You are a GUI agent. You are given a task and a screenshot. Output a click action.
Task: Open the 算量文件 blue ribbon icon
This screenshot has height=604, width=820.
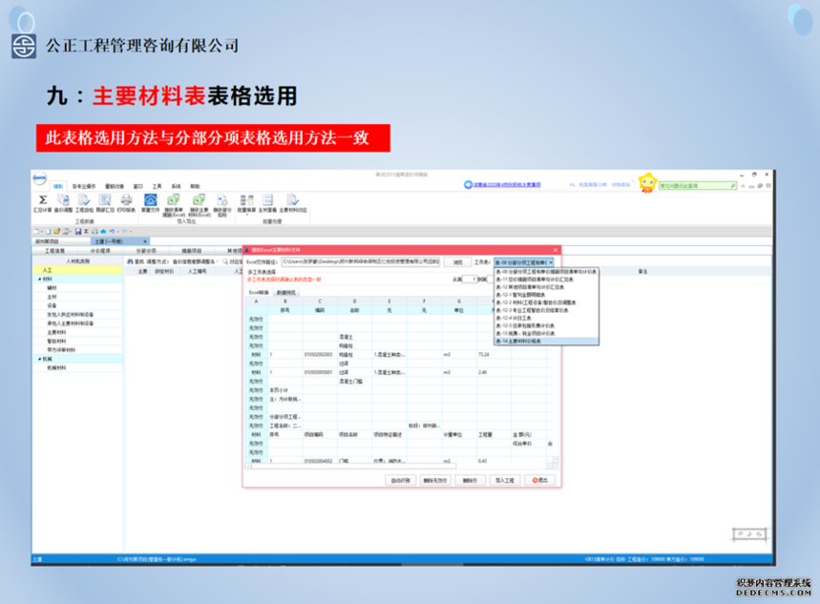click(150, 203)
